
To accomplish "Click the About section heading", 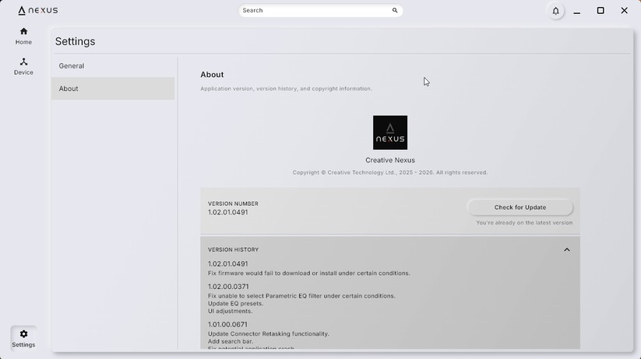I will [212, 75].
